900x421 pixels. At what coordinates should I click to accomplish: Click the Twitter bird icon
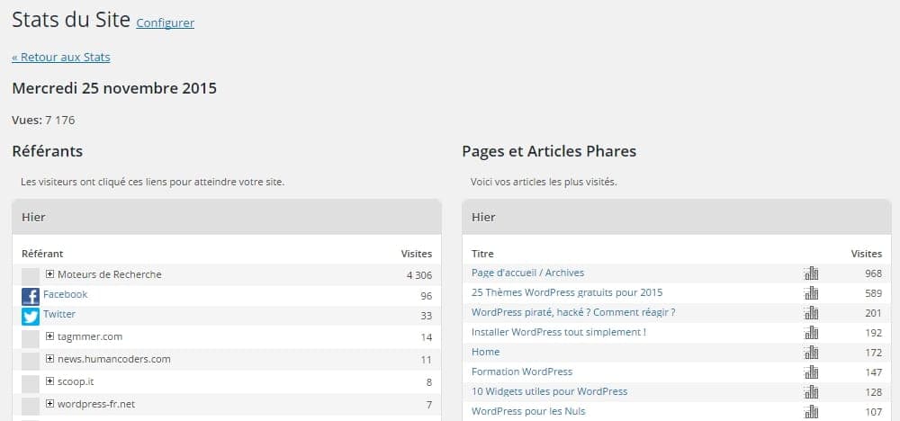(31, 317)
